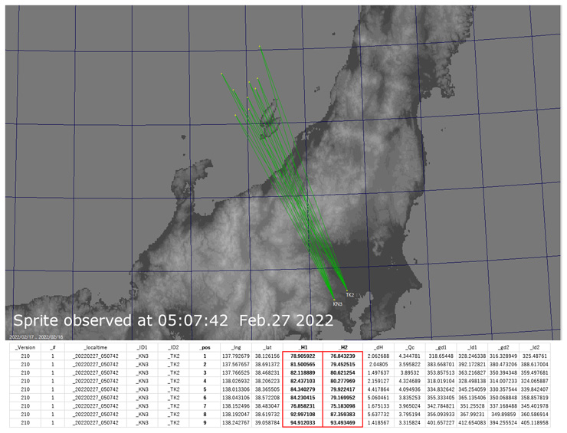Click the _lng column header
The height and width of the screenshot is (433, 567).
pyautogui.click(x=236, y=348)
